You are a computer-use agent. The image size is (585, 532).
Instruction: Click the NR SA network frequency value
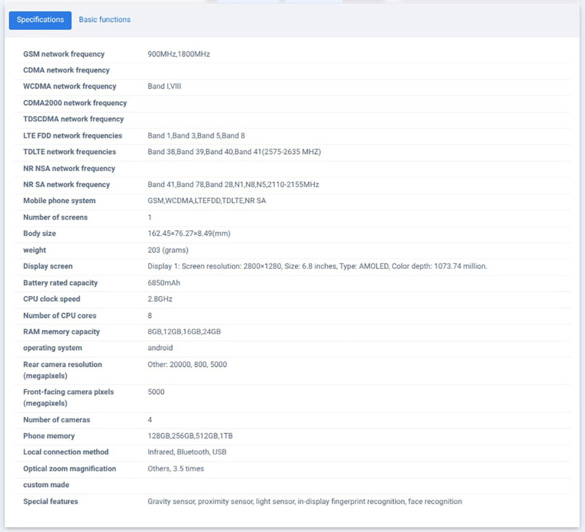pyautogui.click(x=233, y=184)
